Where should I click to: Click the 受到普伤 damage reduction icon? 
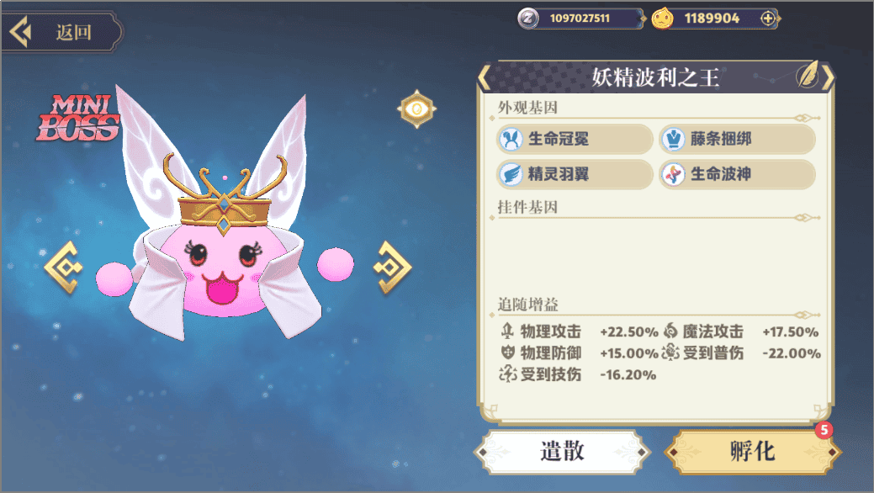point(670,353)
